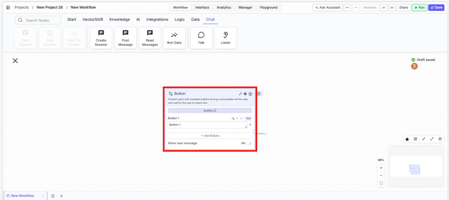Add a Chat Memory node
This screenshot has width=449, height=200.
[x=25, y=38]
